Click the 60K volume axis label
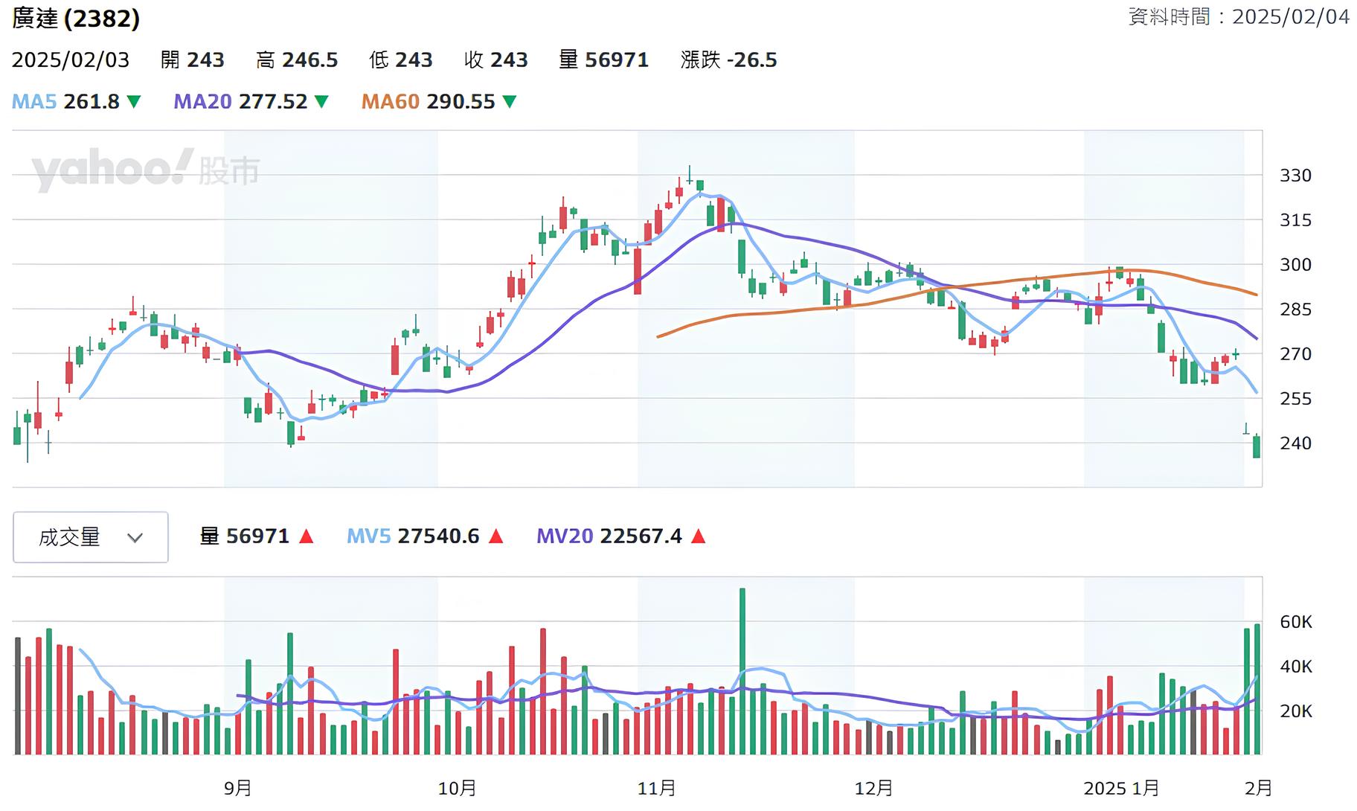This screenshot has height=811, width=1357. [1296, 622]
